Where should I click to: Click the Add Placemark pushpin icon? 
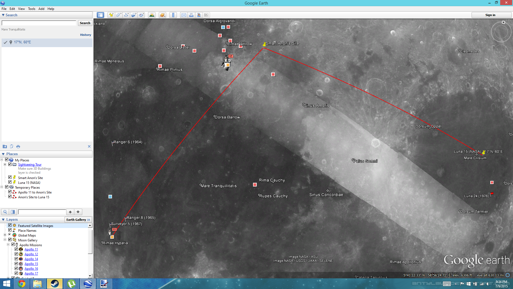coord(111,15)
